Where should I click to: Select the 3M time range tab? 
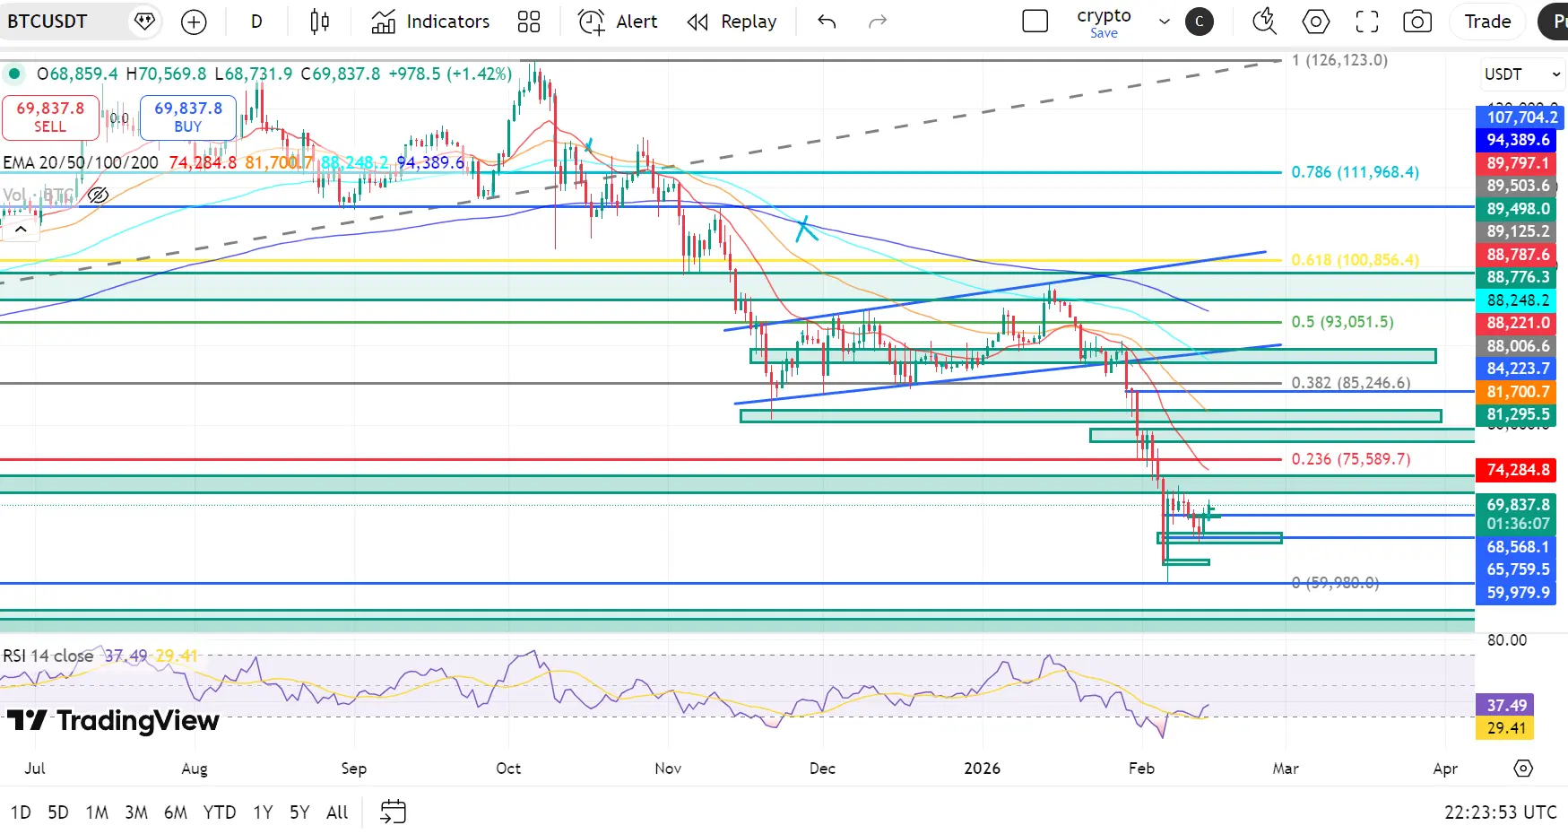[x=136, y=812]
